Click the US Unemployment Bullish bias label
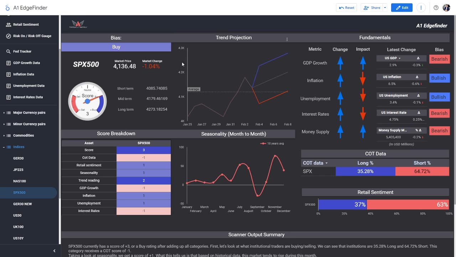 click(x=439, y=97)
